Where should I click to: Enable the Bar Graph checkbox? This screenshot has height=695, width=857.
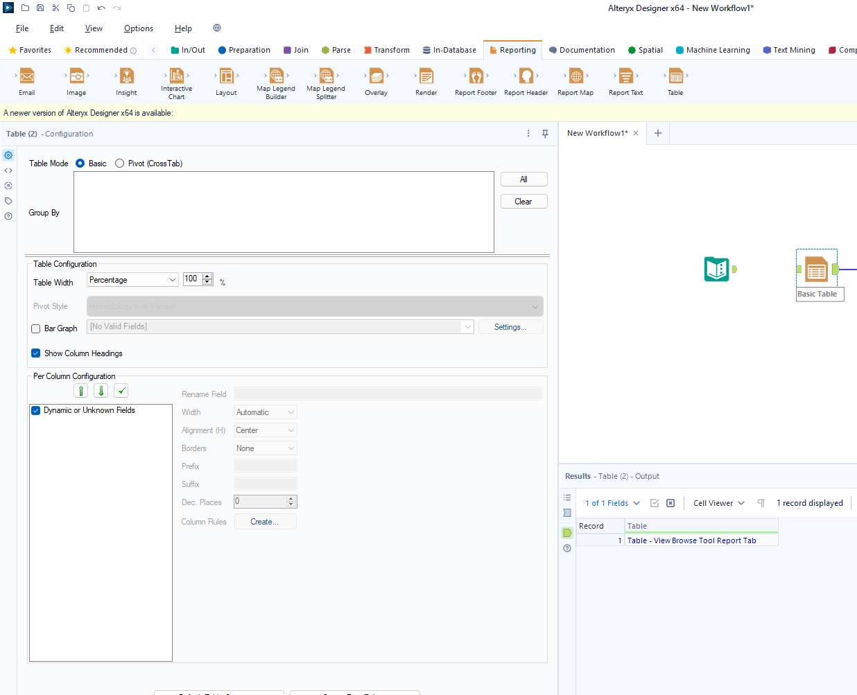click(x=36, y=329)
